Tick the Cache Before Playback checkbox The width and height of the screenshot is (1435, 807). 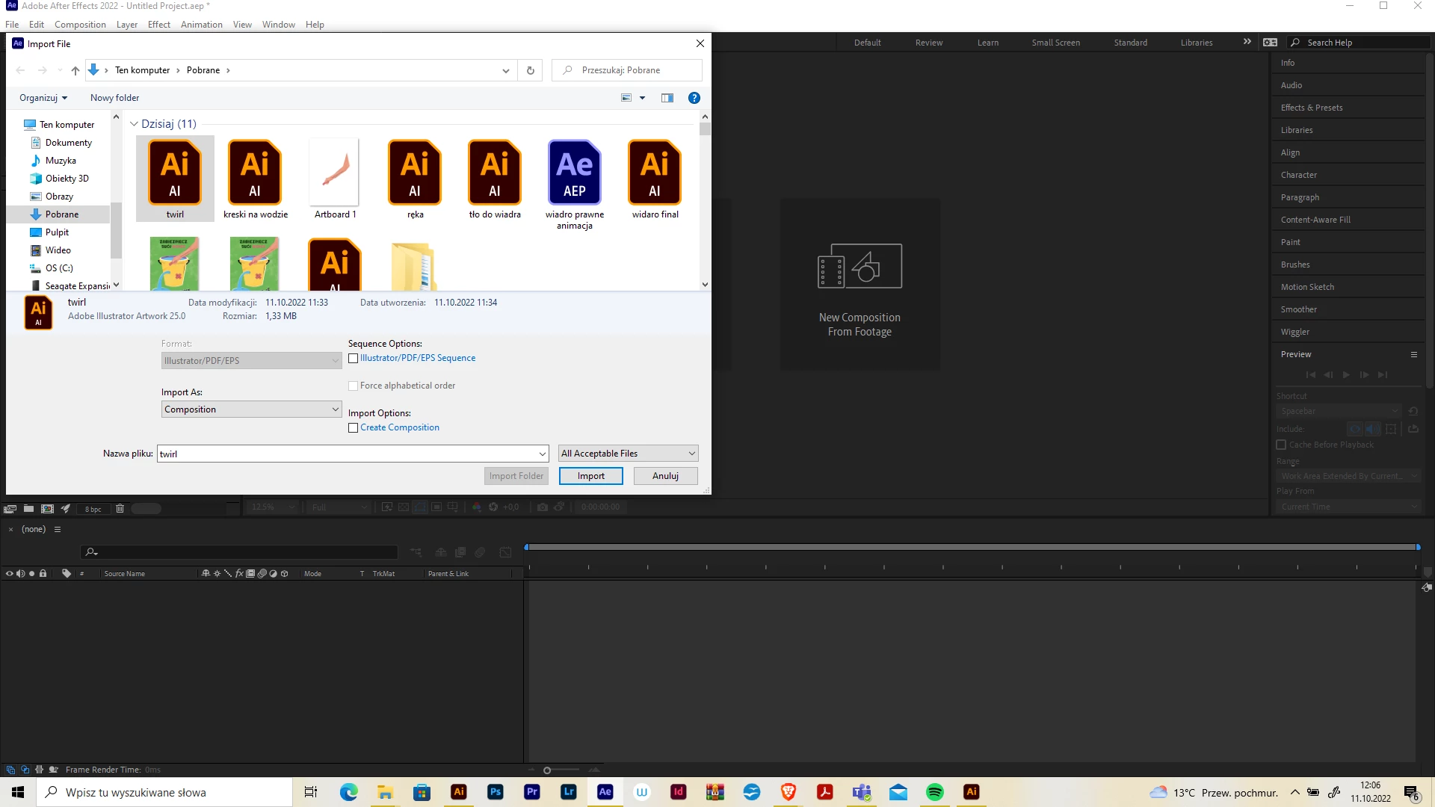[1281, 445]
